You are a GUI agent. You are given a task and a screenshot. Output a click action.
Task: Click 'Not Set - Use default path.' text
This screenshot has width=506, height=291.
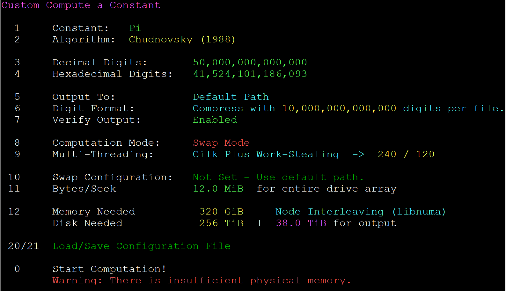278,177
